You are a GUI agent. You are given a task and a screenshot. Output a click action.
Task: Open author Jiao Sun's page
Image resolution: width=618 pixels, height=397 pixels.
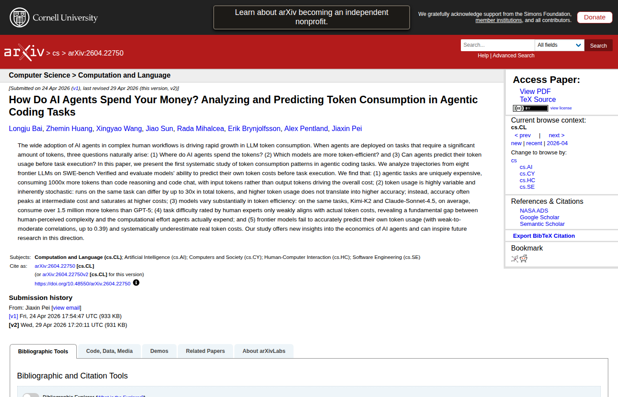tap(159, 129)
